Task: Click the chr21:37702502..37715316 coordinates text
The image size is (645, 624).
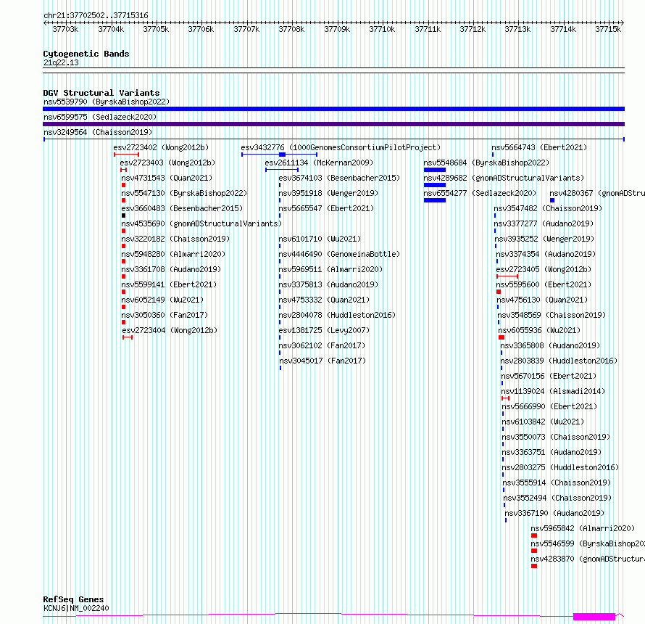Action: [x=96, y=16]
